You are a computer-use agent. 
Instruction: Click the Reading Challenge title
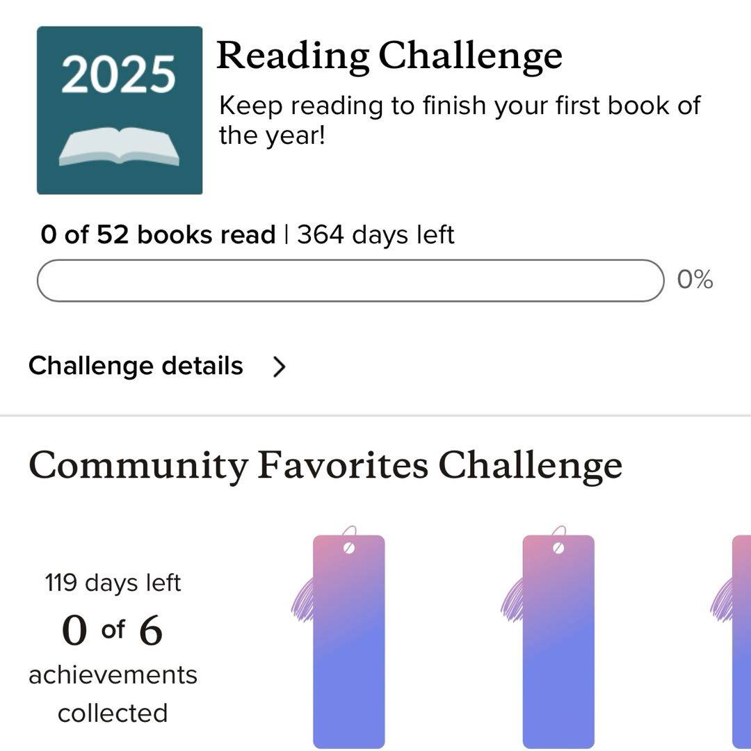tap(389, 56)
